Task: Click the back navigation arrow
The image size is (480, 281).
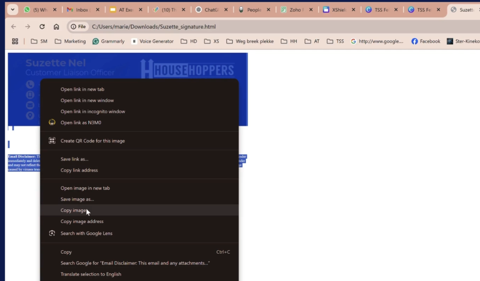Action: (13, 27)
